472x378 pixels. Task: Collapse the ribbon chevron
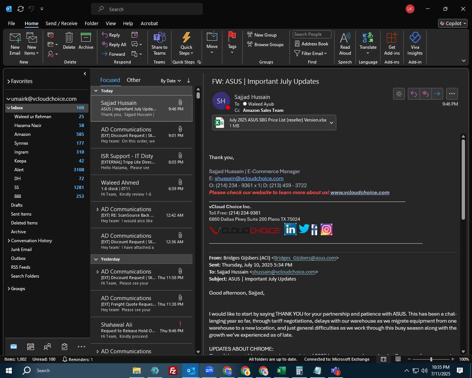pos(464,61)
